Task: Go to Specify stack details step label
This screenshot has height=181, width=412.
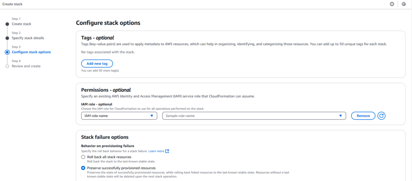Action: pos(28,38)
